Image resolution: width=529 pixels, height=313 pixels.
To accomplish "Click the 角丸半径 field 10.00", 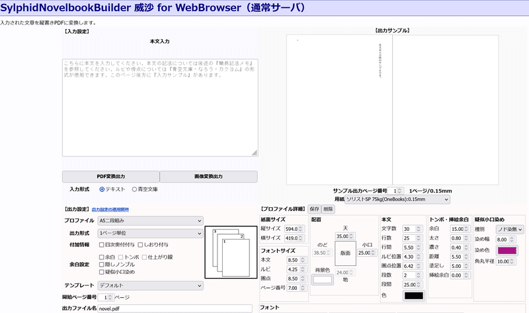I will pyautogui.click(x=506, y=261).
